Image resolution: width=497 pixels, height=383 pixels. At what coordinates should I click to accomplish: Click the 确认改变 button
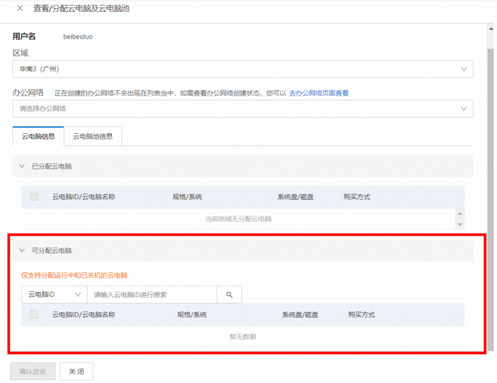pos(33,371)
